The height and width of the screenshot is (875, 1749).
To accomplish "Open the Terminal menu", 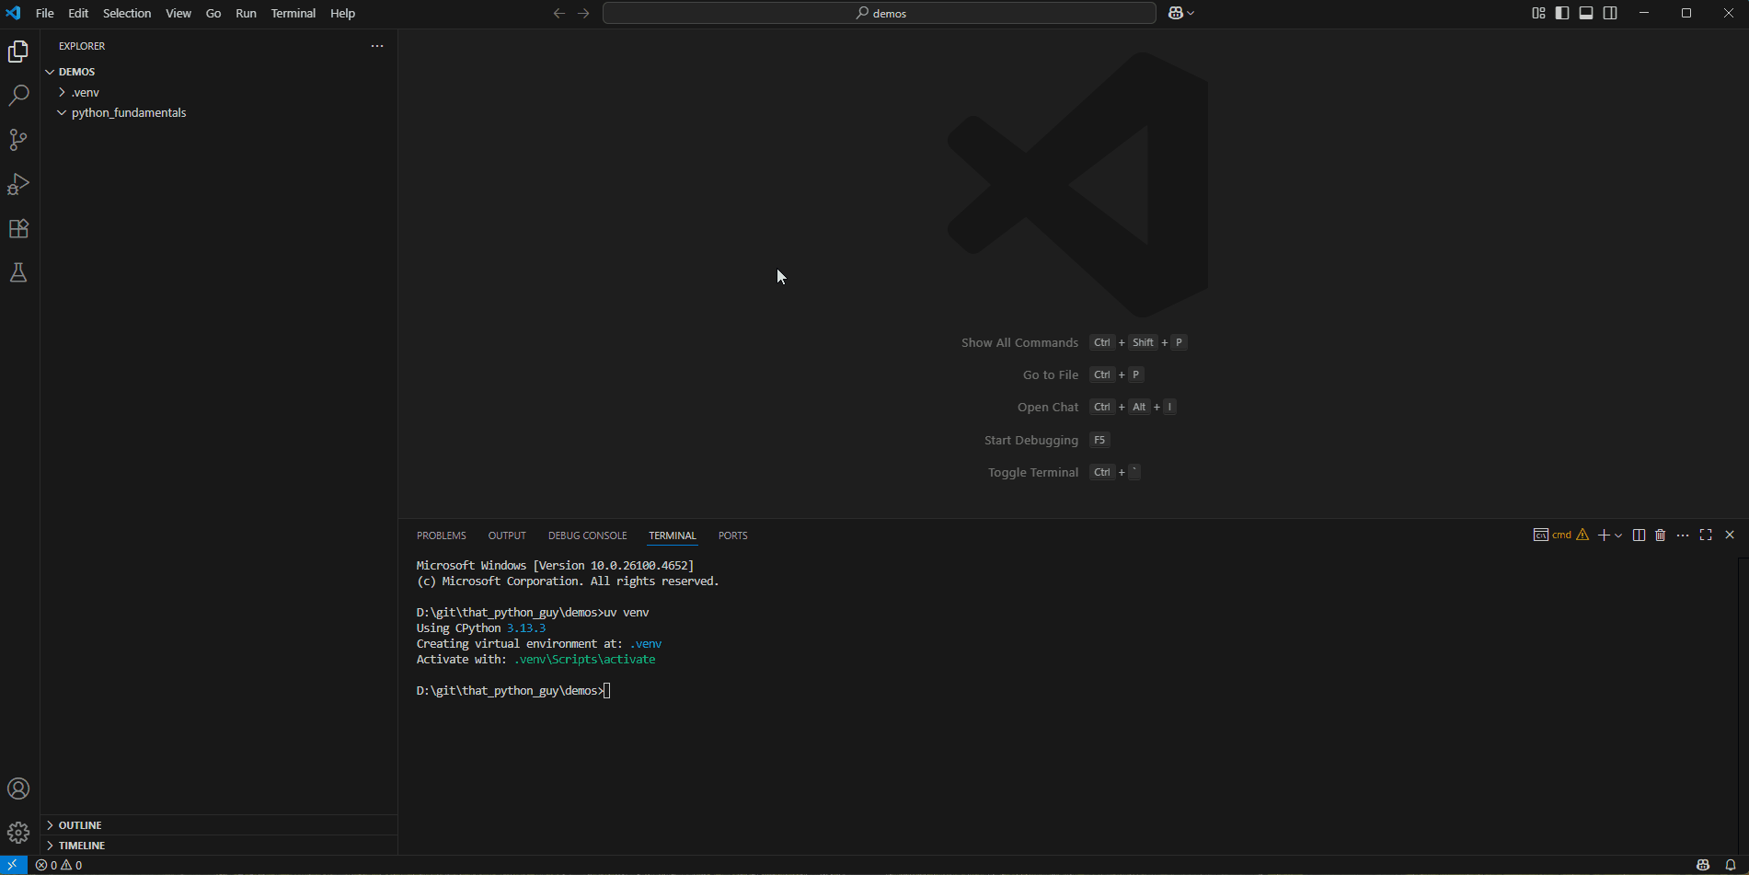I will (x=293, y=13).
